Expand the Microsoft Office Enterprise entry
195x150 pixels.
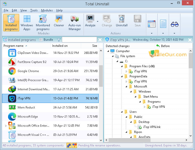pyautogui.click(x=6, y=126)
